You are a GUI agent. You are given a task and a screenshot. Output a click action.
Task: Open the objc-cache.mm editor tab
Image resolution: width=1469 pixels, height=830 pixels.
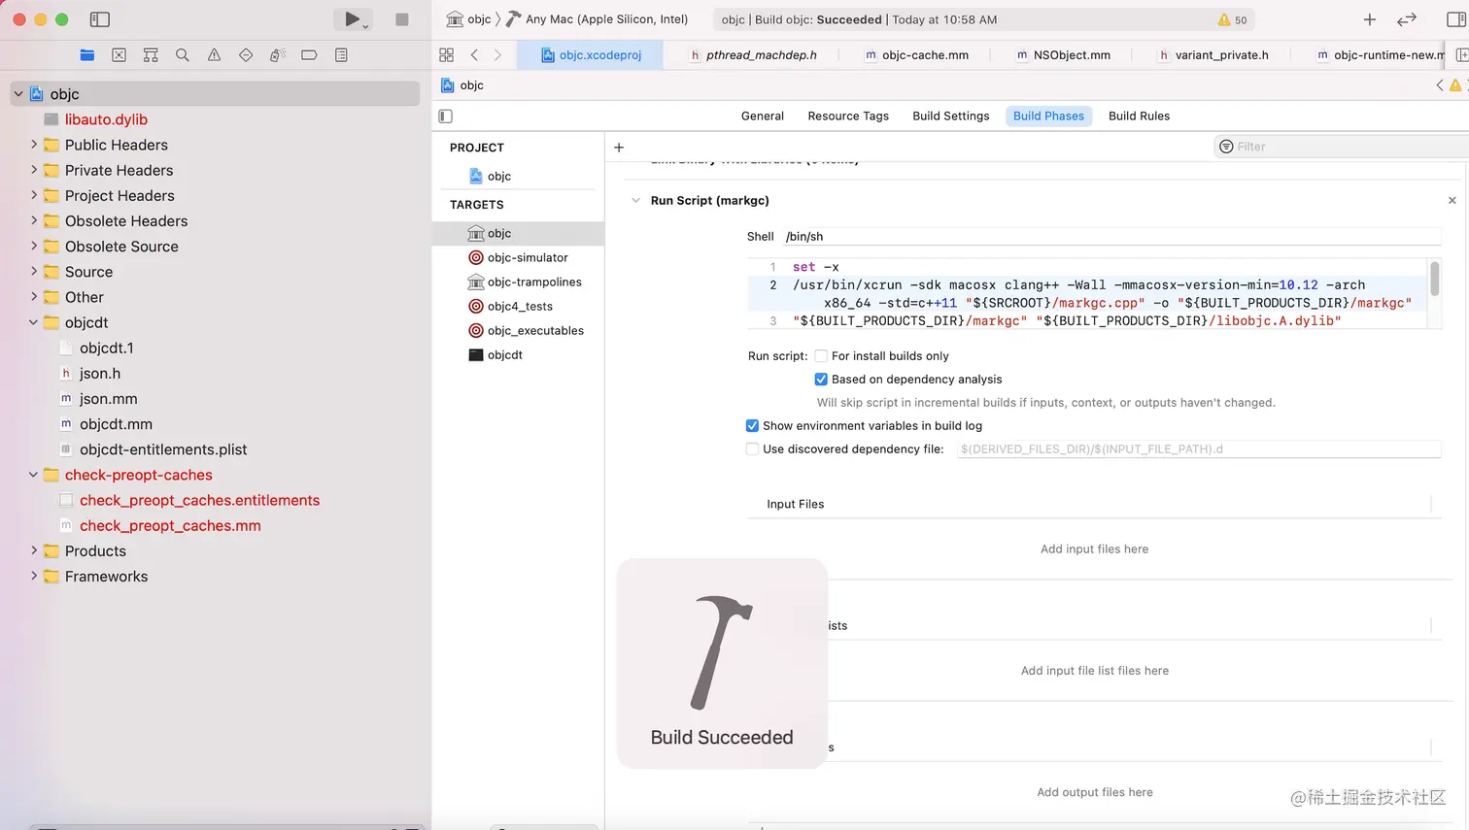click(916, 55)
